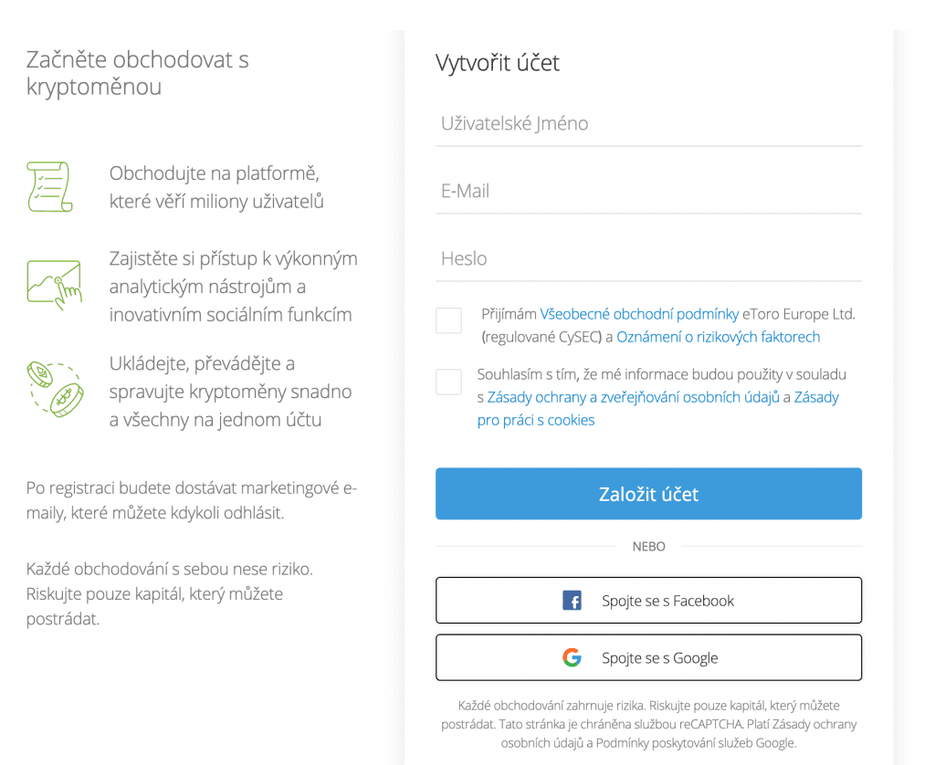Screen dimensions: 935x765
Task: Tick the Všeobecné obchodní podmínky acceptance checkbox
Action: click(x=448, y=320)
